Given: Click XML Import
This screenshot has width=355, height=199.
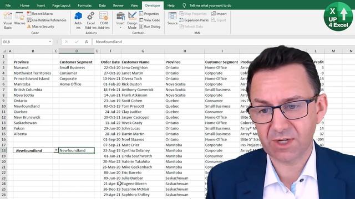Looking at the screenshot, I should (219, 14).
